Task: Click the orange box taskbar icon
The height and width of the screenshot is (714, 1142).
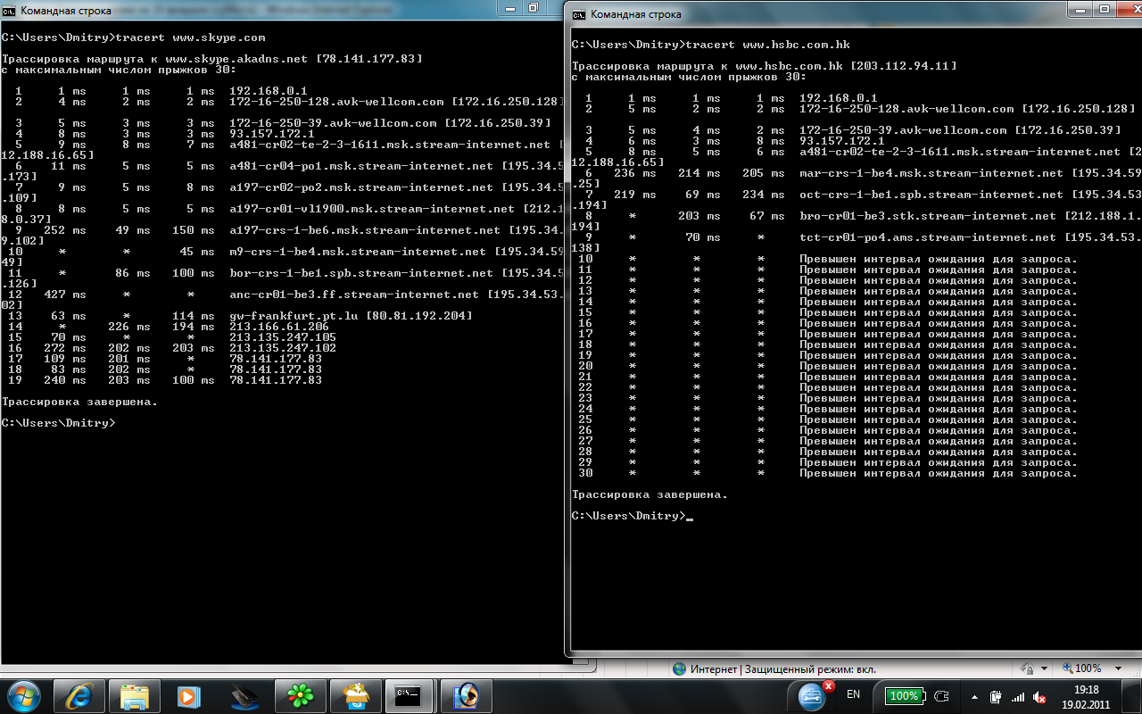Action: 355,696
